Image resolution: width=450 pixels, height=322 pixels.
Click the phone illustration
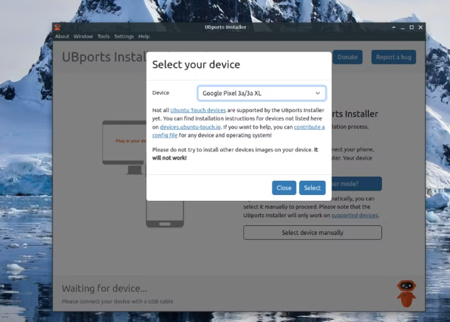click(x=164, y=215)
